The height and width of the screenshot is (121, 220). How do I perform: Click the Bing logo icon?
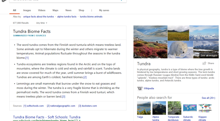(x=3, y=1)
